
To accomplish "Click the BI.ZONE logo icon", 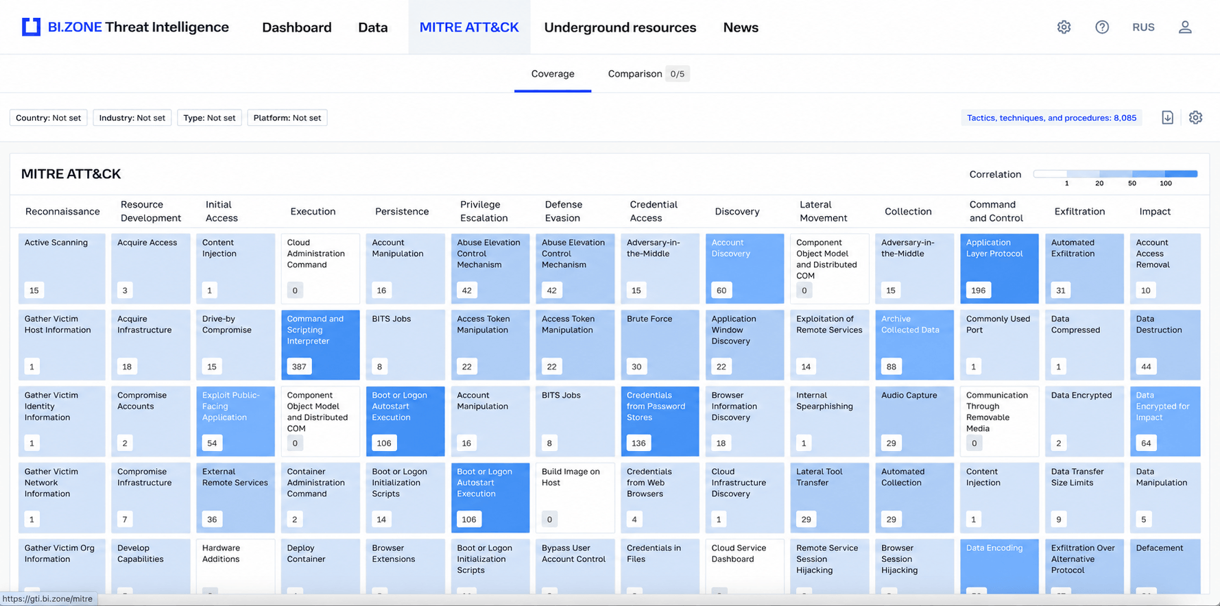I will click(31, 27).
